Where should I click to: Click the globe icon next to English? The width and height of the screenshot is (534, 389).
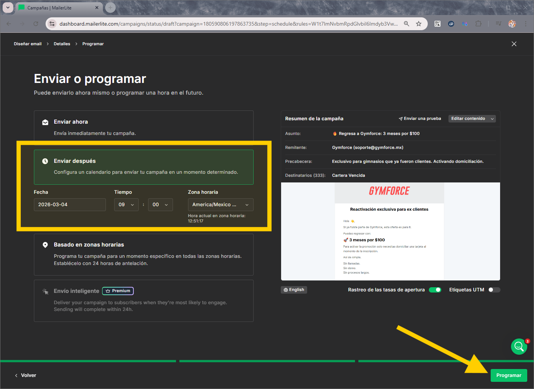pyautogui.click(x=287, y=289)
